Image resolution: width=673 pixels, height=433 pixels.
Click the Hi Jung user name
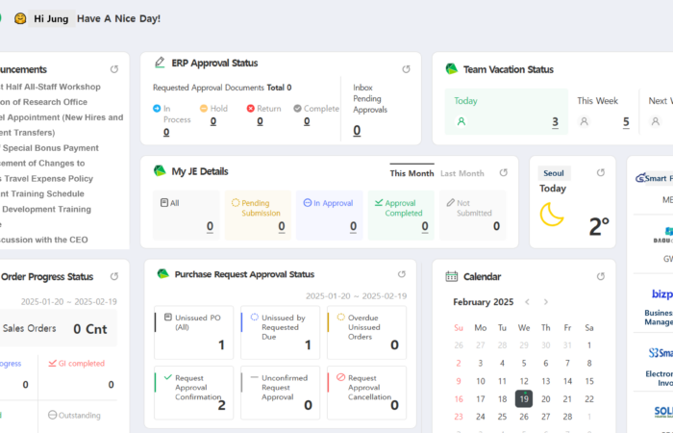[51, 18]
